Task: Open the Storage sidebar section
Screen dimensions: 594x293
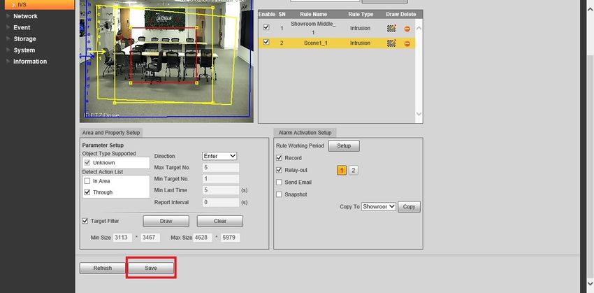Action: point(25,38)
